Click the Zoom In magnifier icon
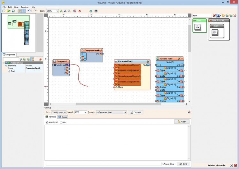 (x=61, y=11)
